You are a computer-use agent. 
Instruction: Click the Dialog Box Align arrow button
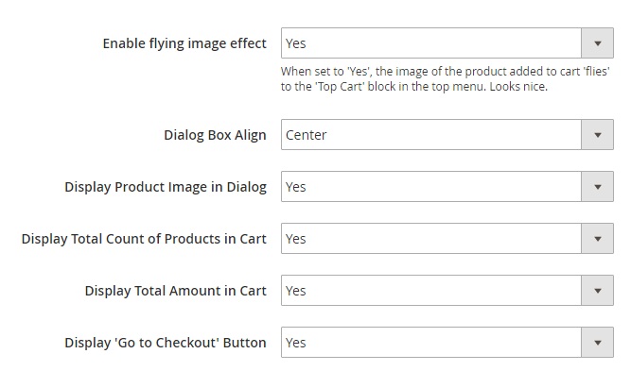(597, 134)
